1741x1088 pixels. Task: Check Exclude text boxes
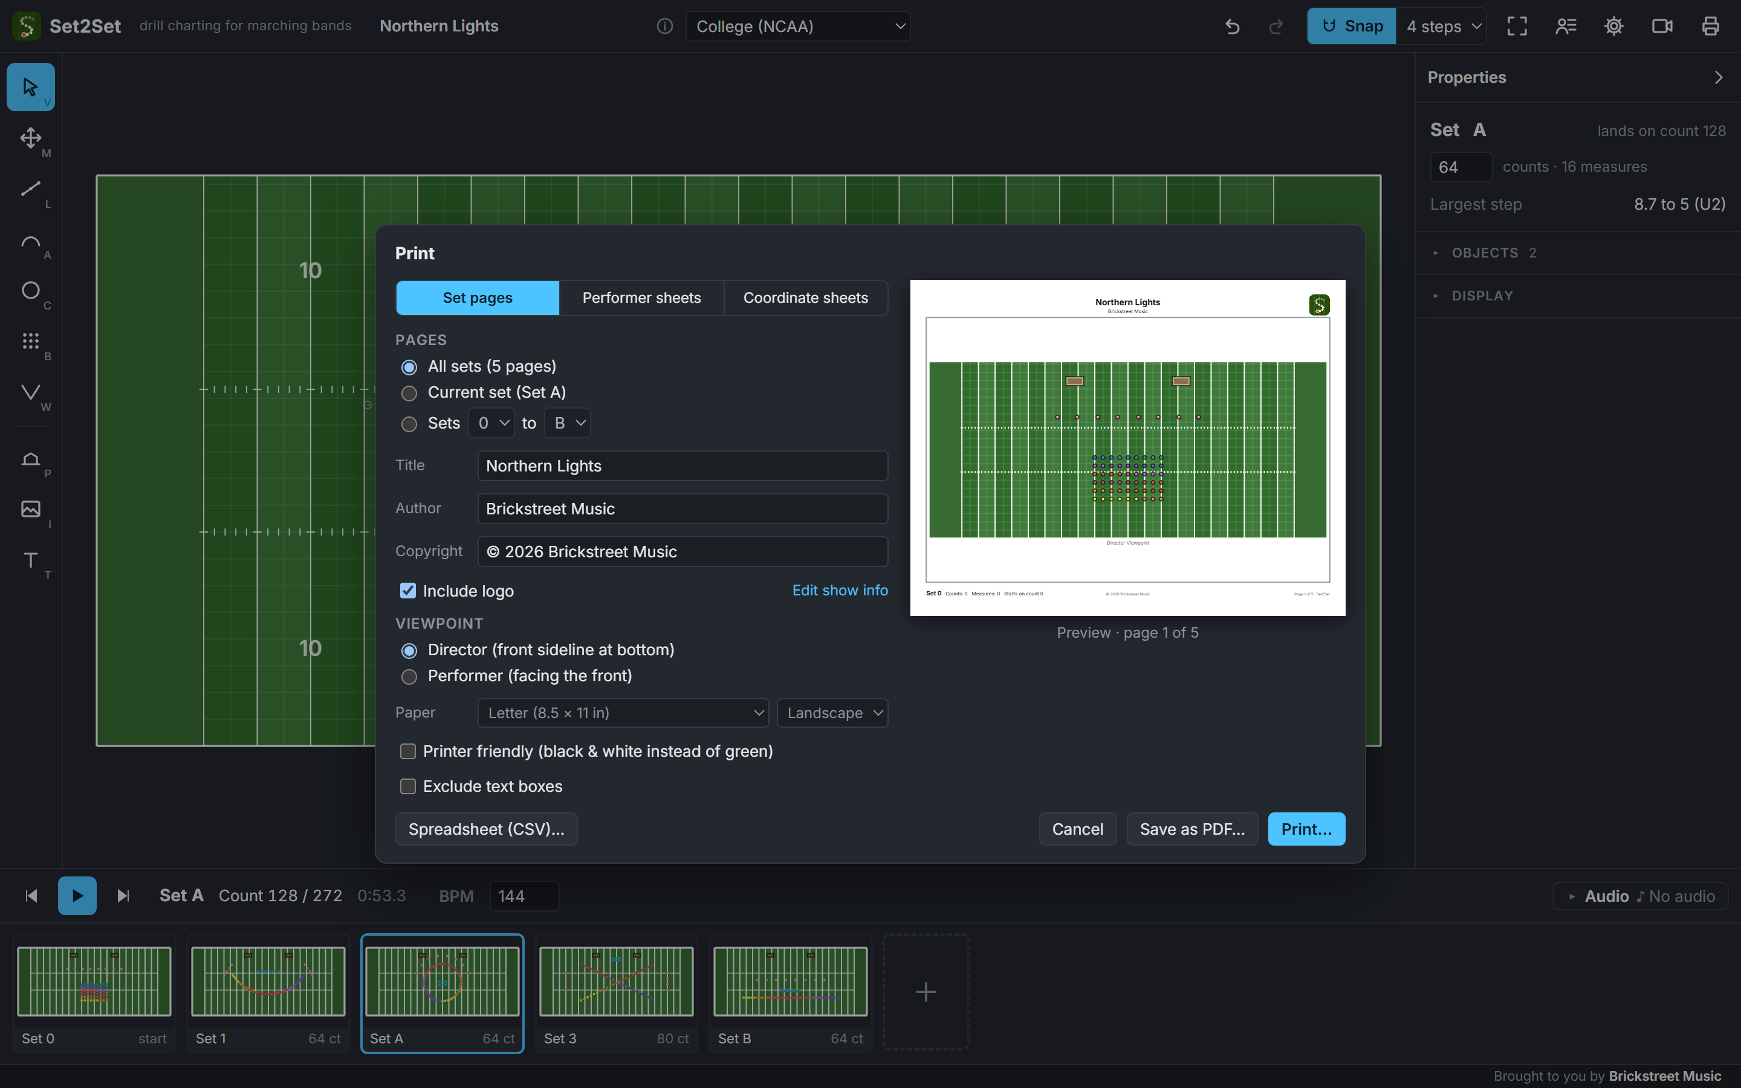coord(408,786)
